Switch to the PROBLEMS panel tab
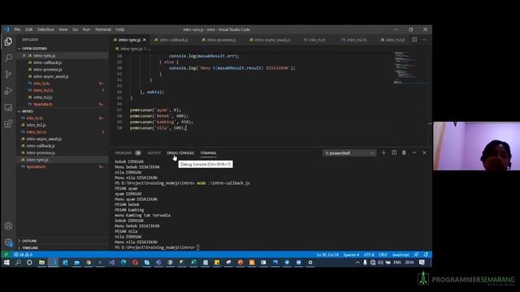This screenshot has width=520, height=292. click(128, 153)
